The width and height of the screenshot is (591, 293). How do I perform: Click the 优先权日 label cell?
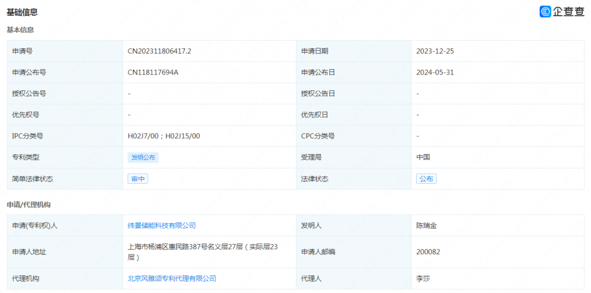coord(354,115)
